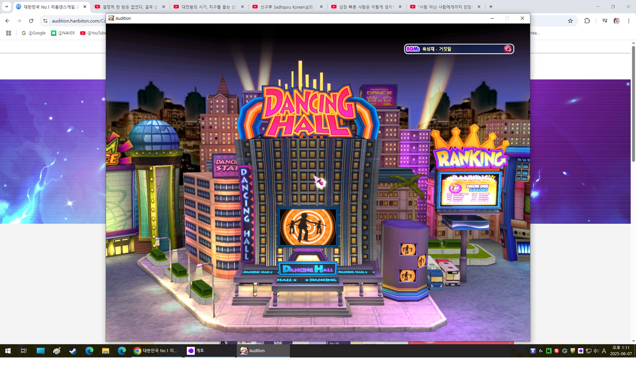Click the page's vertical scrollbar thumb

tap(633, 104)
